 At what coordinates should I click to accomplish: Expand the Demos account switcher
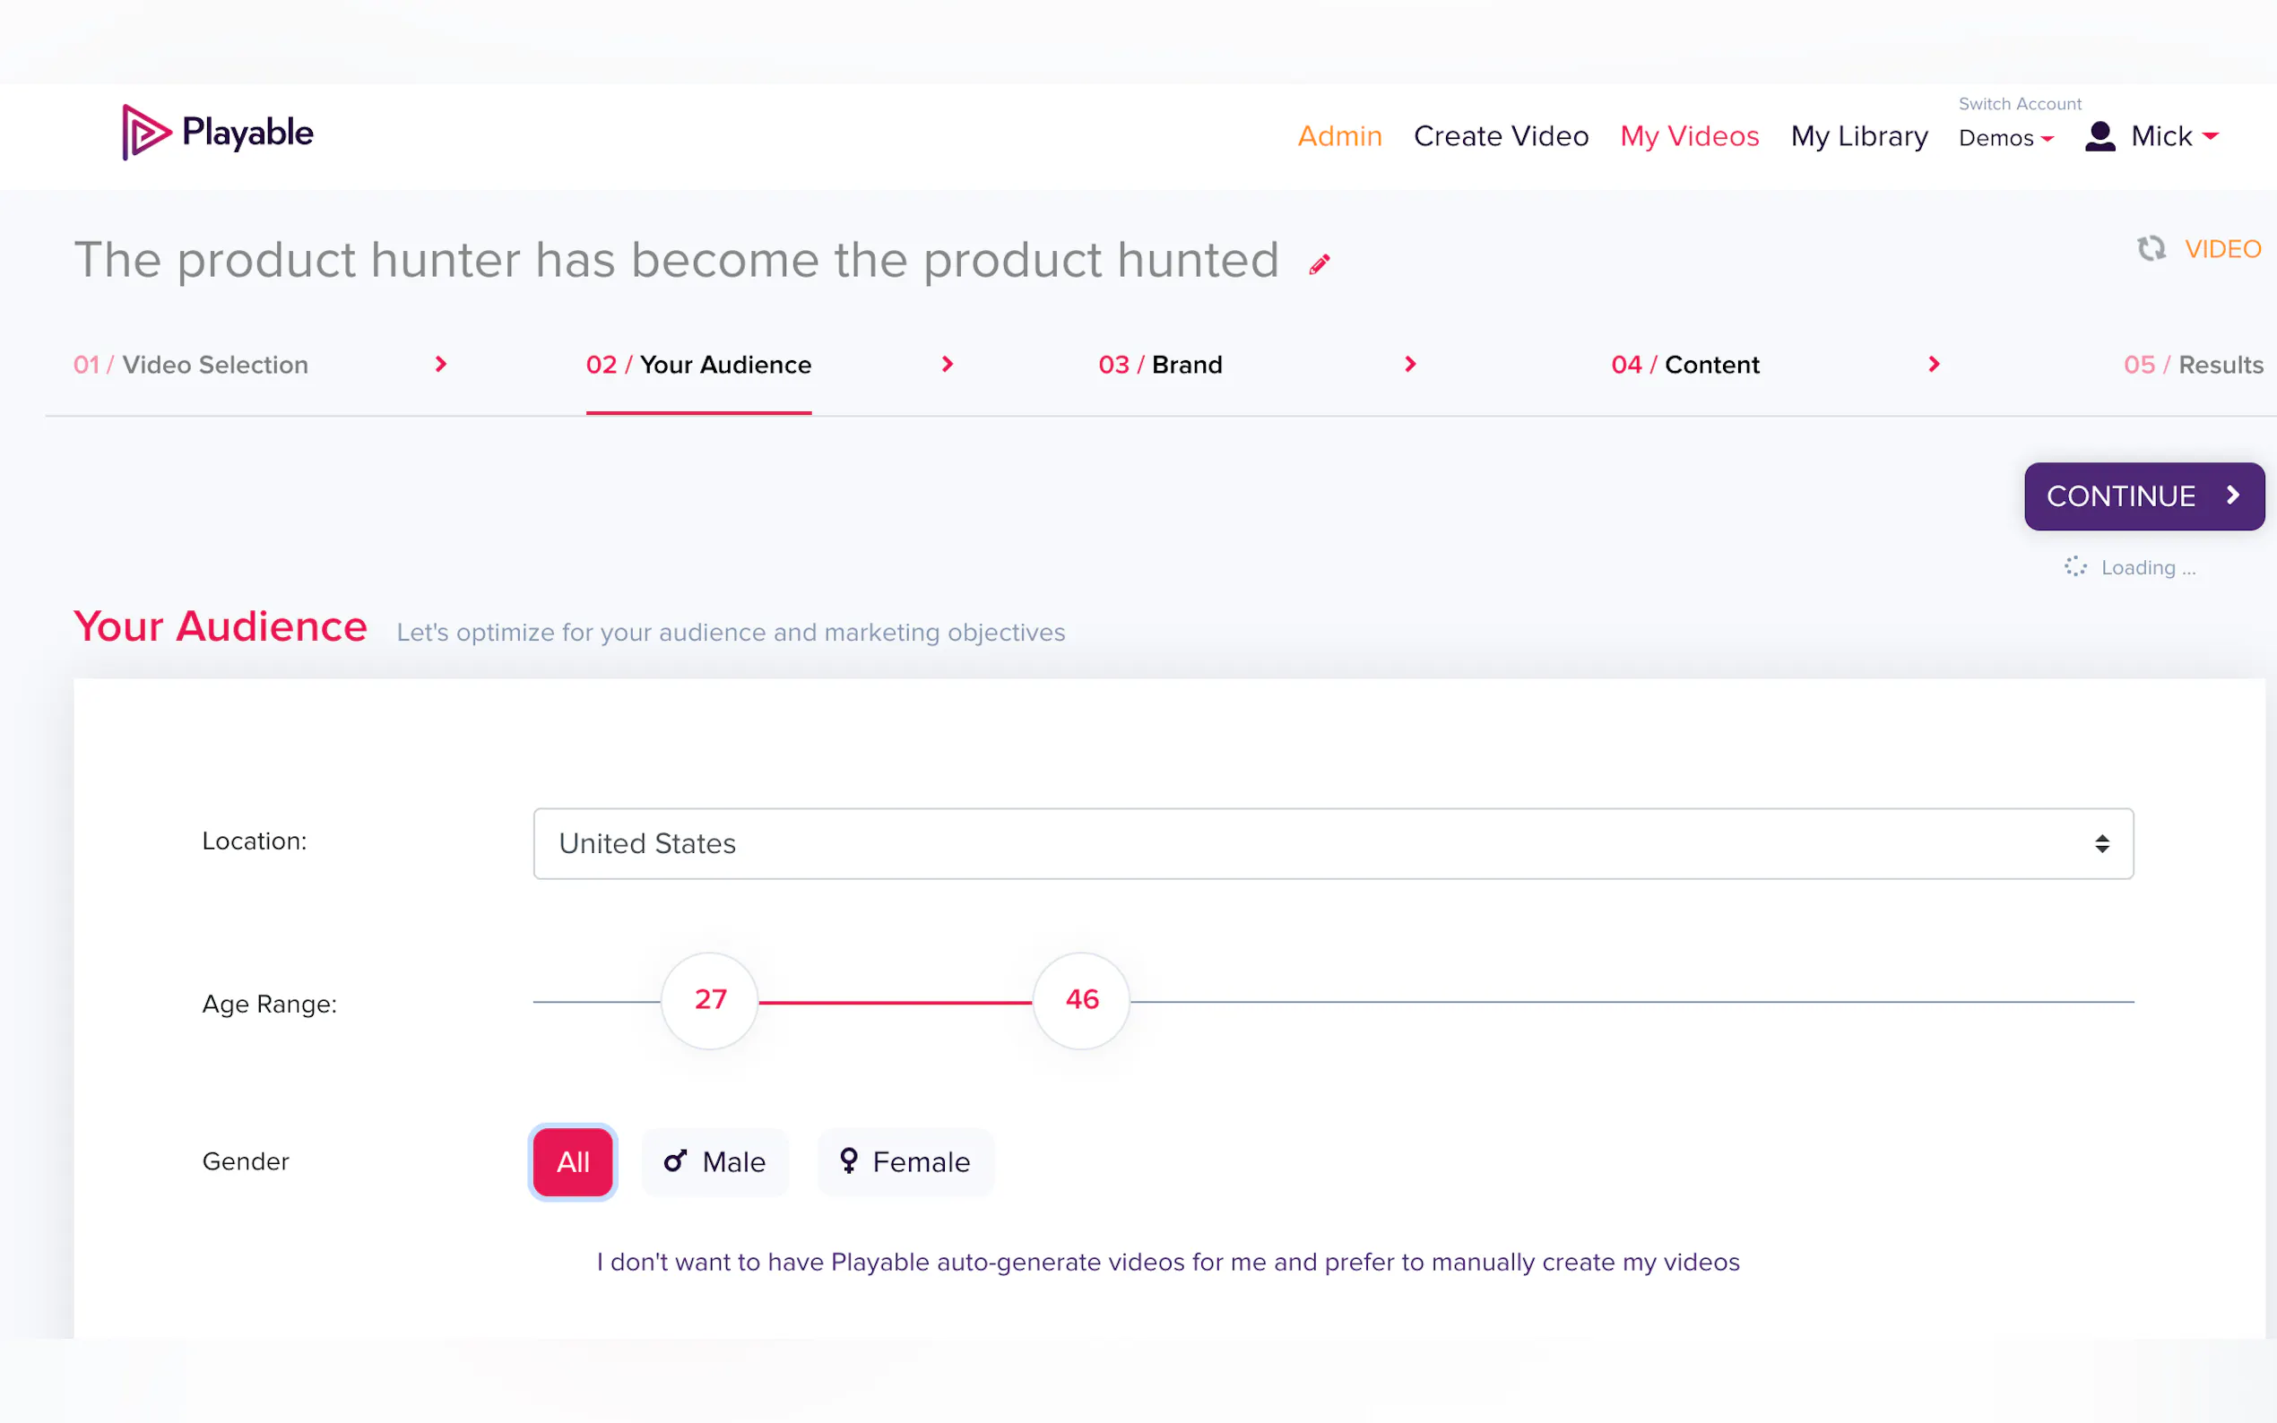coord(2006,138)
